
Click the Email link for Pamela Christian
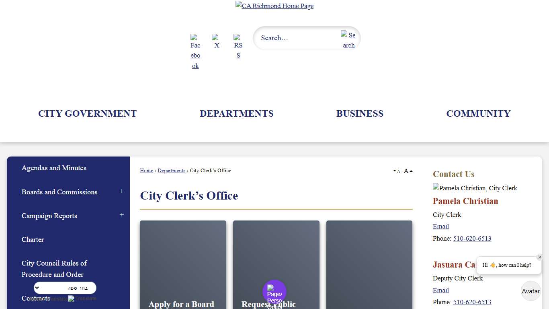click(440, 226)
